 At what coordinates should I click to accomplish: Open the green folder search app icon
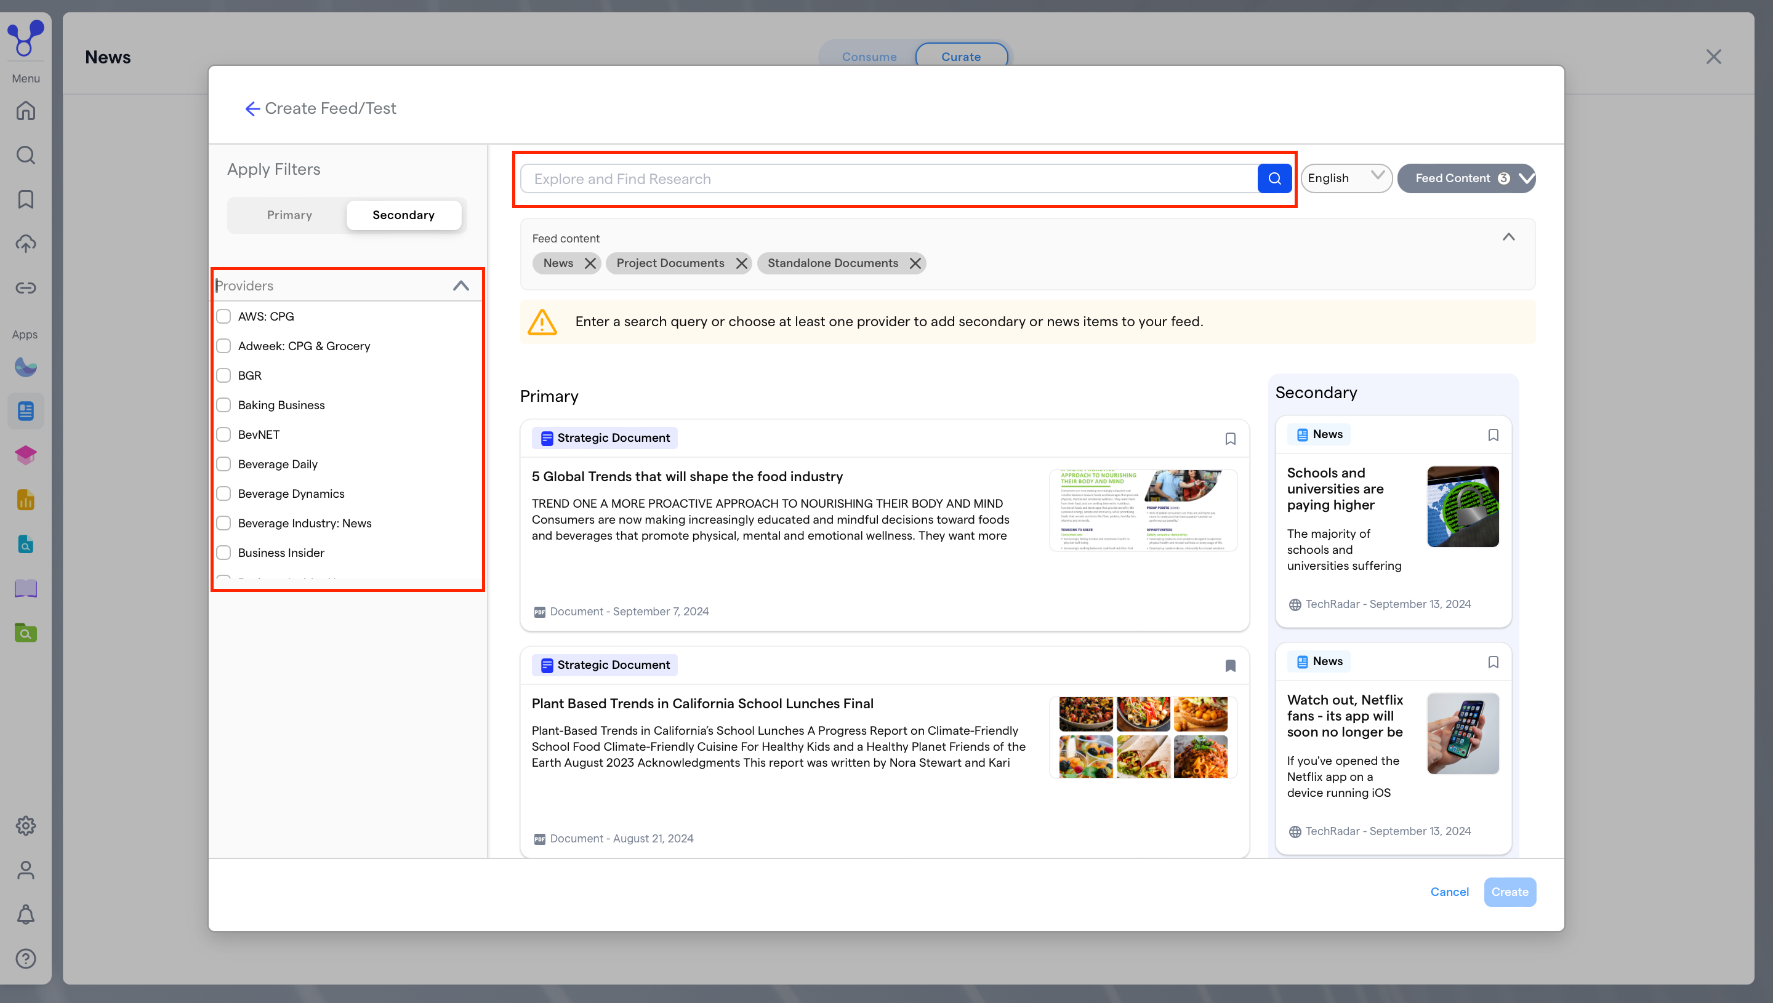[x=25, y=633]
